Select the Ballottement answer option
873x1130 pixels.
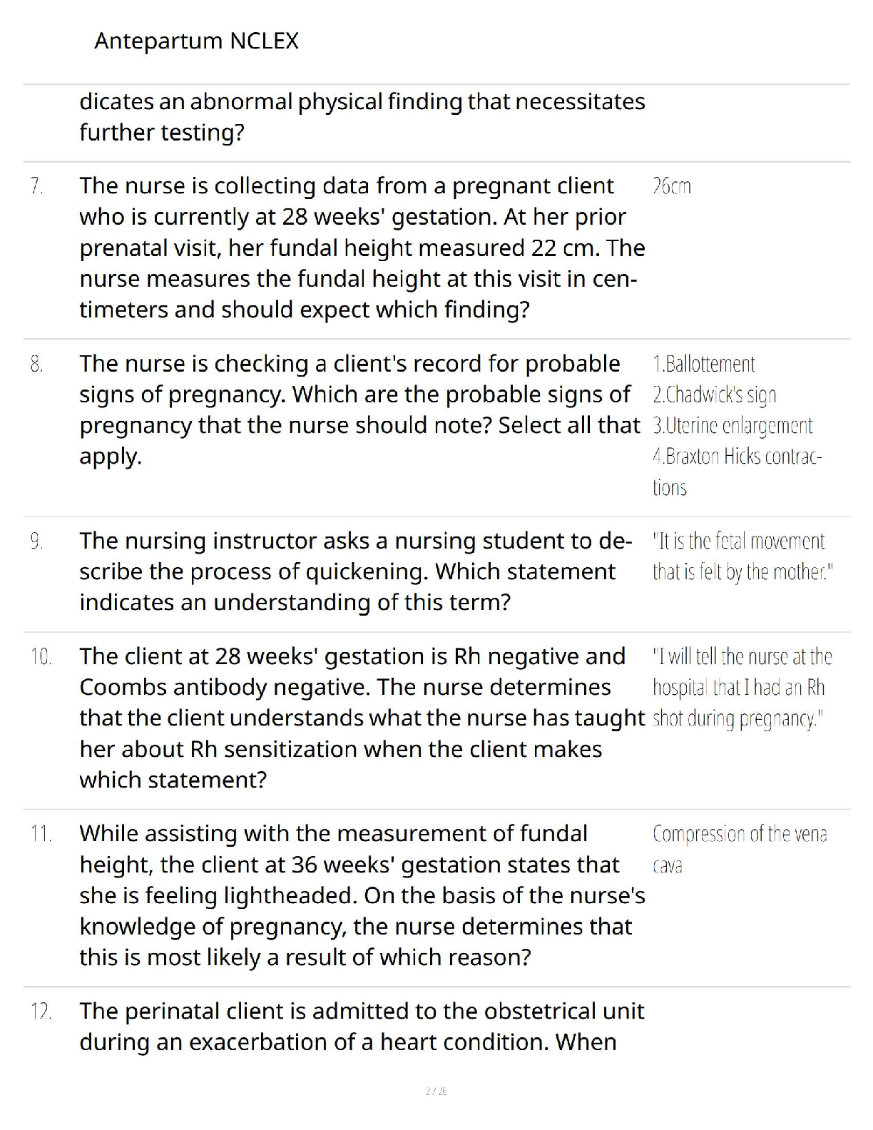704,365
